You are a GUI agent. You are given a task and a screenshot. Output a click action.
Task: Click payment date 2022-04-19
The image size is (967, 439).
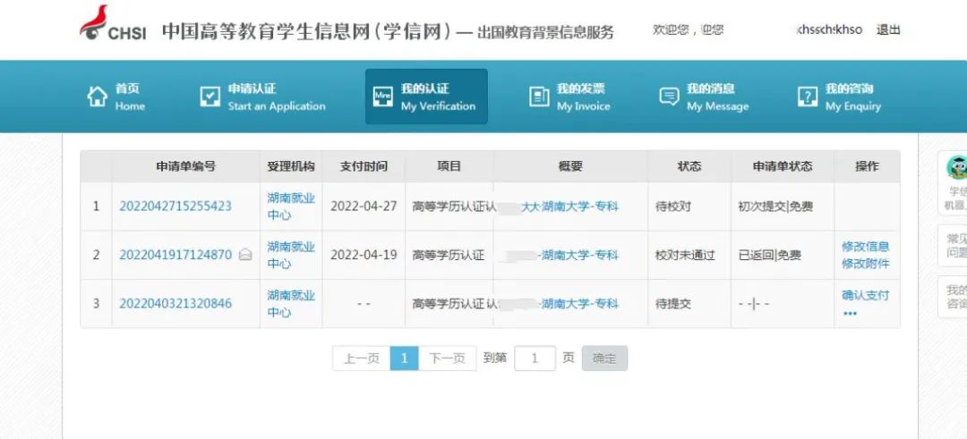364,255
